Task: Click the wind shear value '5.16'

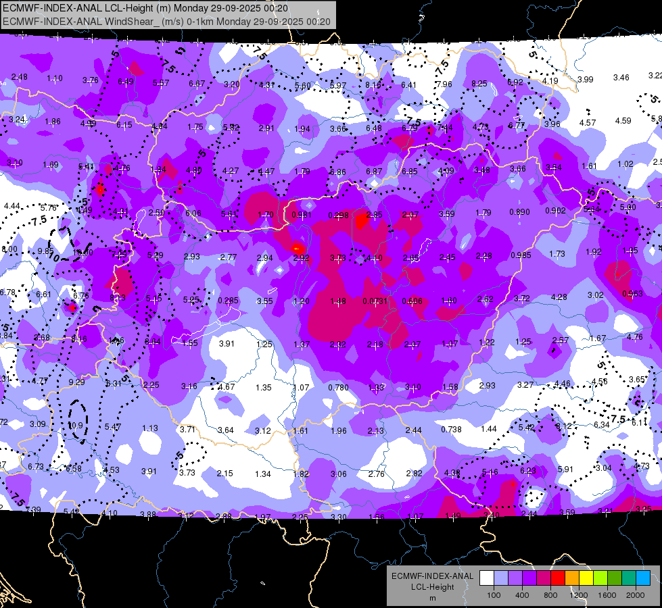Action: tap(490, 472)
